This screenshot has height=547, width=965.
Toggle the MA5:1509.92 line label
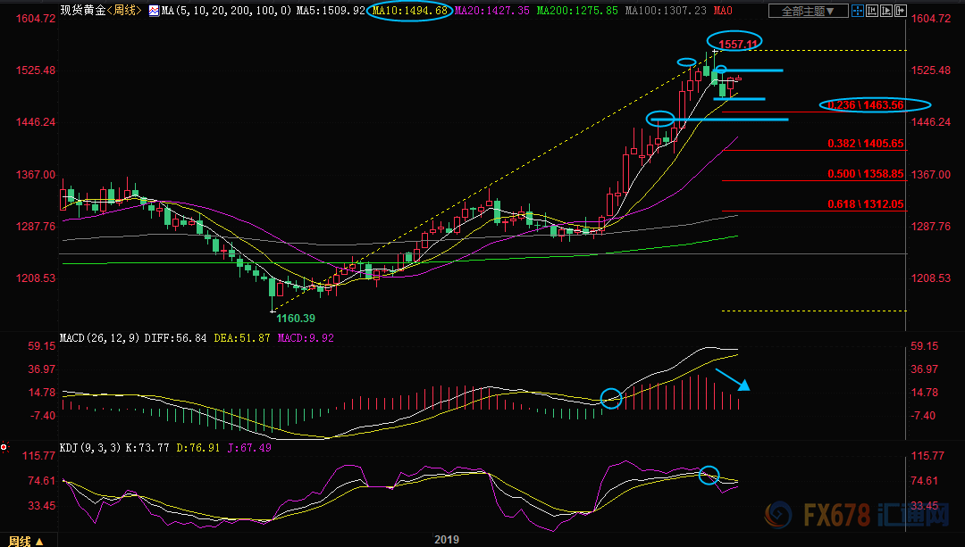[x=332, y=11]
